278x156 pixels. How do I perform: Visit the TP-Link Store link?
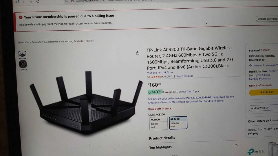(x=160, y=72)
